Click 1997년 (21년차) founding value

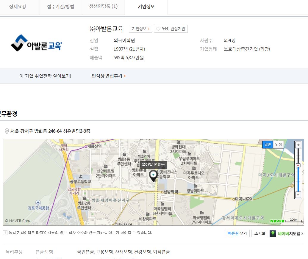129,49
